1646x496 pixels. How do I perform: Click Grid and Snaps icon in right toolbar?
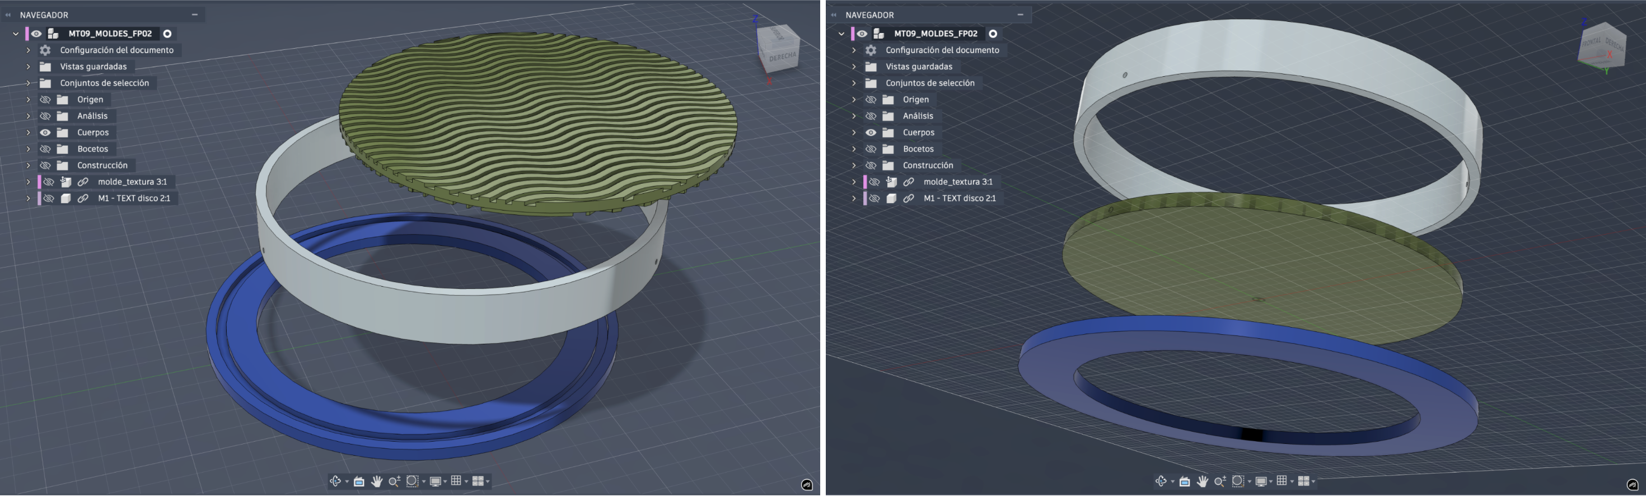[x=1281, y=481]
